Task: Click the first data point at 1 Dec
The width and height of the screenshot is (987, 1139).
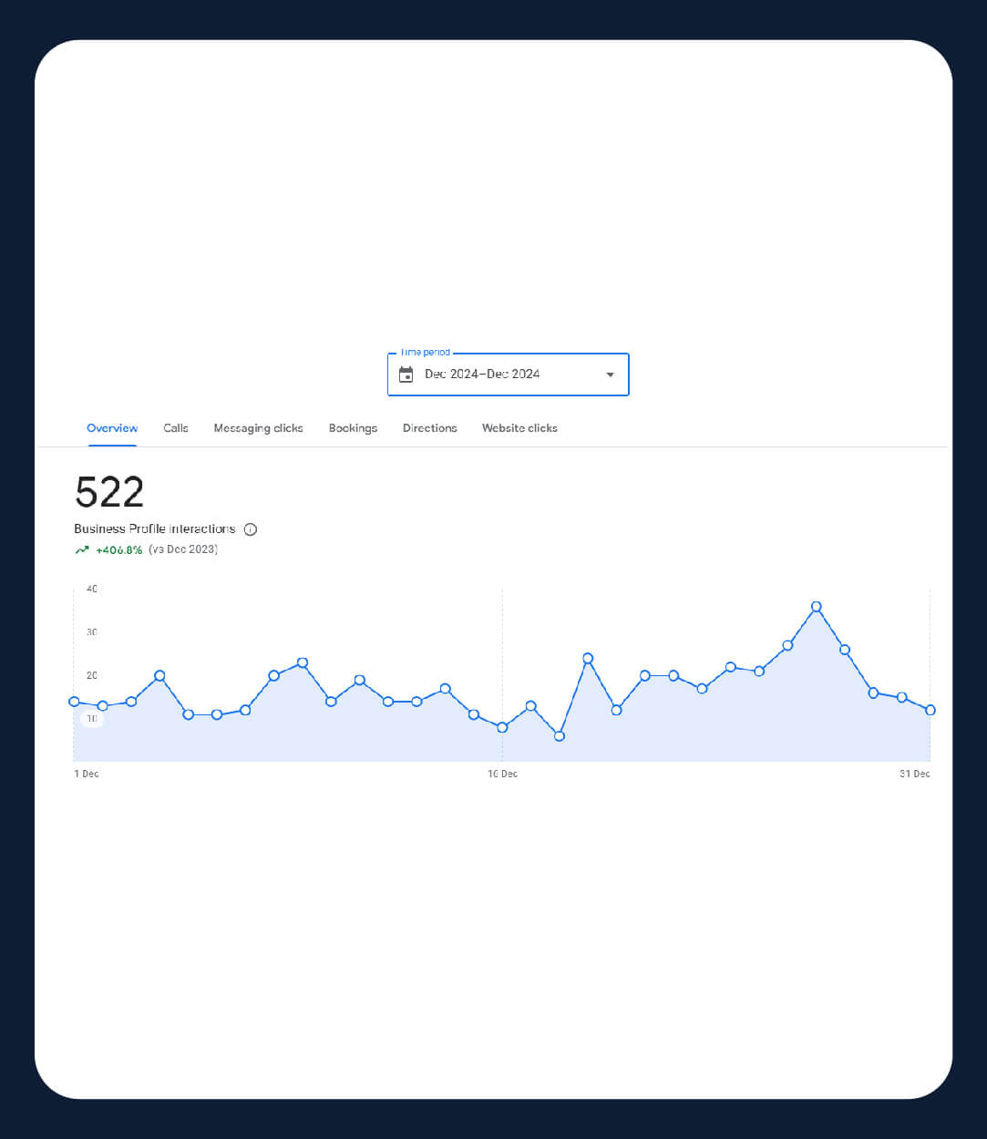Action: point(74,702)
